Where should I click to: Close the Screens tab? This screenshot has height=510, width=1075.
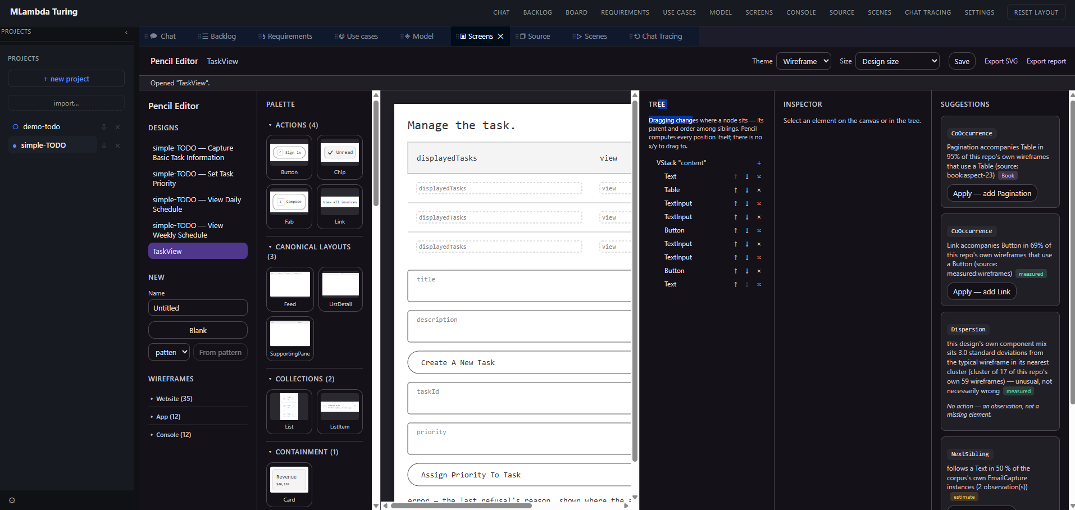coord(500,37)
